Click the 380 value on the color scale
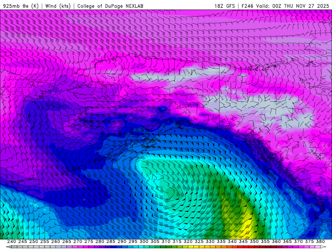332x249 pixels. click(x=320, y=242)
